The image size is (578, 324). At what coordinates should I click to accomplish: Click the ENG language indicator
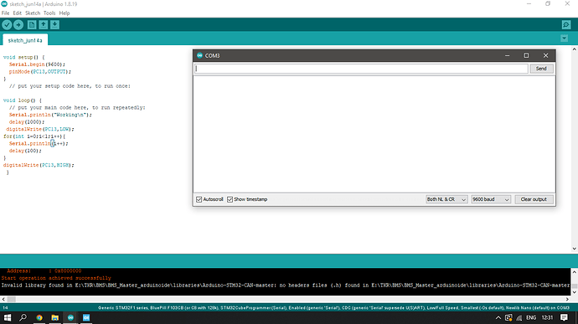pos(531,318)
